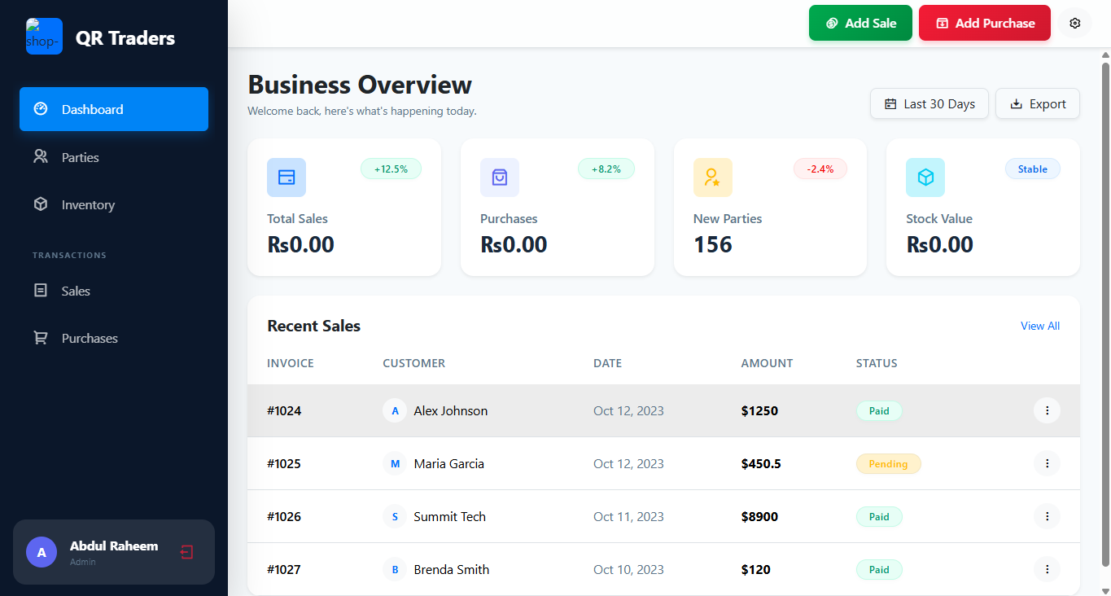
Task: Click the Sales icon under Transactions
Action: coord(40,290)
